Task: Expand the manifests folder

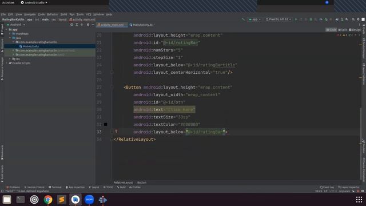Action: coord(10,34)
